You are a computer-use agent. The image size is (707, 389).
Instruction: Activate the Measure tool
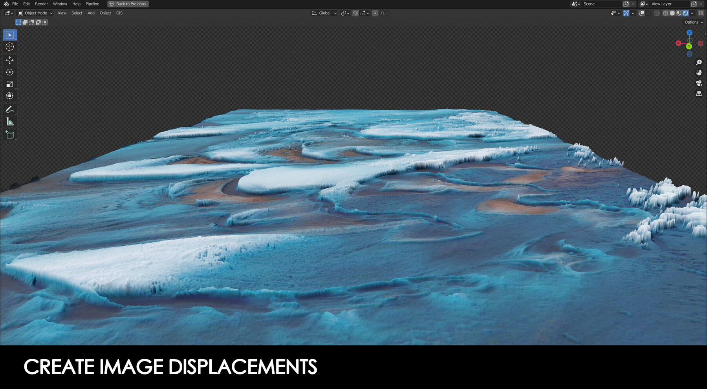(x=9, y=121)
